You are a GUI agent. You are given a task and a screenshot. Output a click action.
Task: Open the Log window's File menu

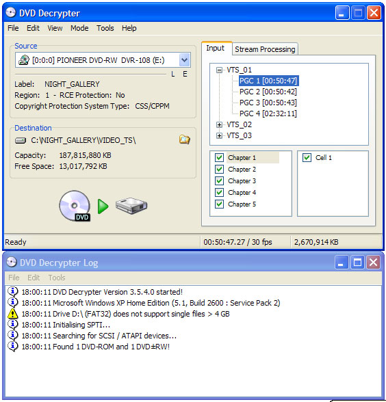pos(14,278)
